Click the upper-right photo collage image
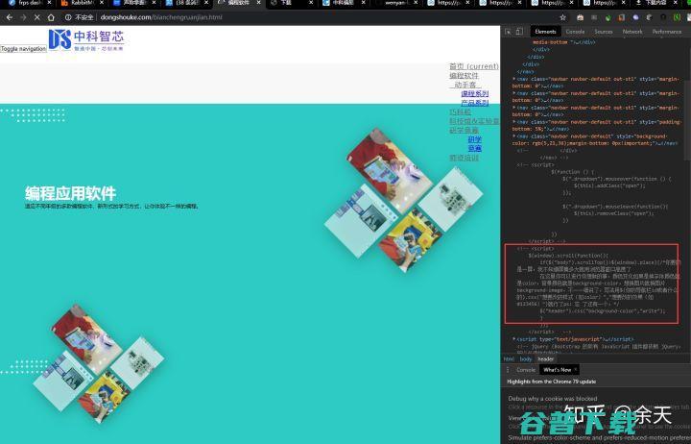691x444 pixels. click(403, 200)
